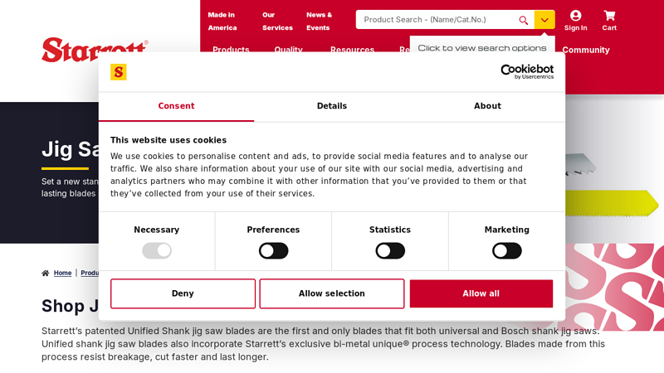The width and height of the screenshot is (664, 373).
Task: Click the Usercentrics Cookiebot logo
Action: [x=515, y=72]
